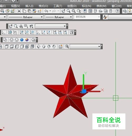Click the Redo arrow icon

click(54, 11)
